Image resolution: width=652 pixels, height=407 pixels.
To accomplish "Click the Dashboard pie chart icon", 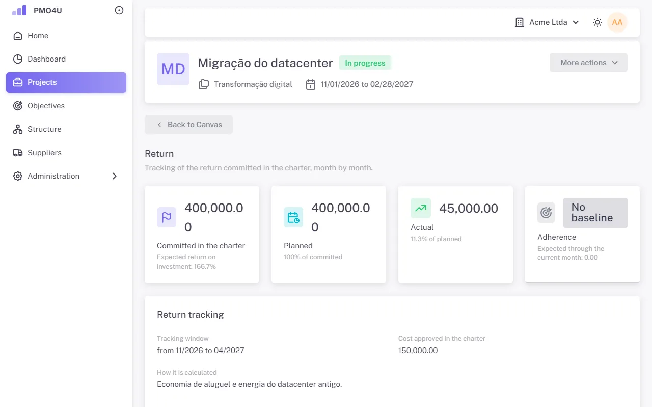I will click(x=18, y=59).
